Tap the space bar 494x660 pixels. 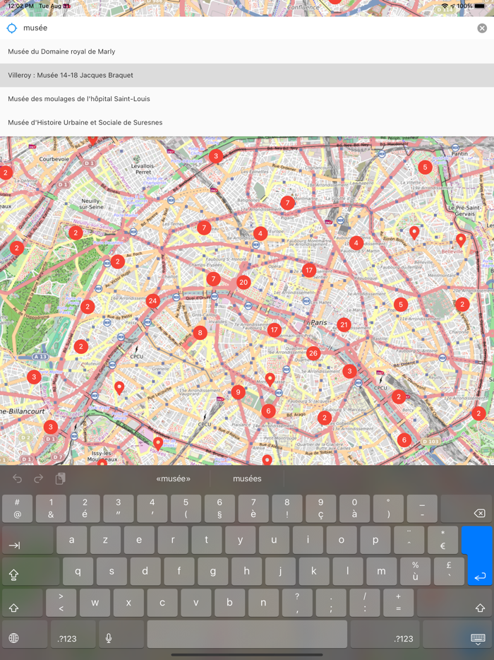coord(247,635)
